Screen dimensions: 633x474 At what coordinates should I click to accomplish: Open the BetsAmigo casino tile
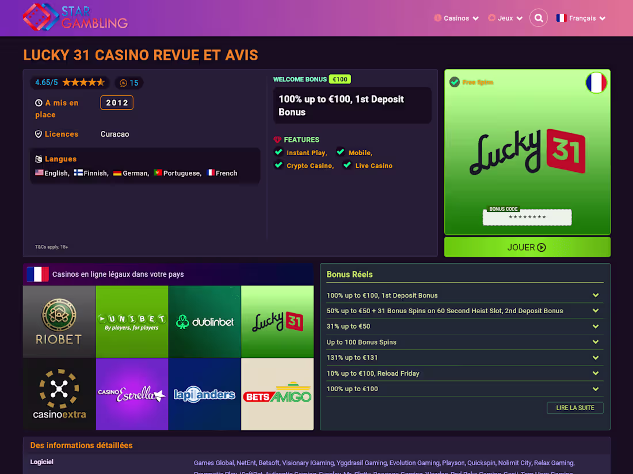click(x=277, y=394)
